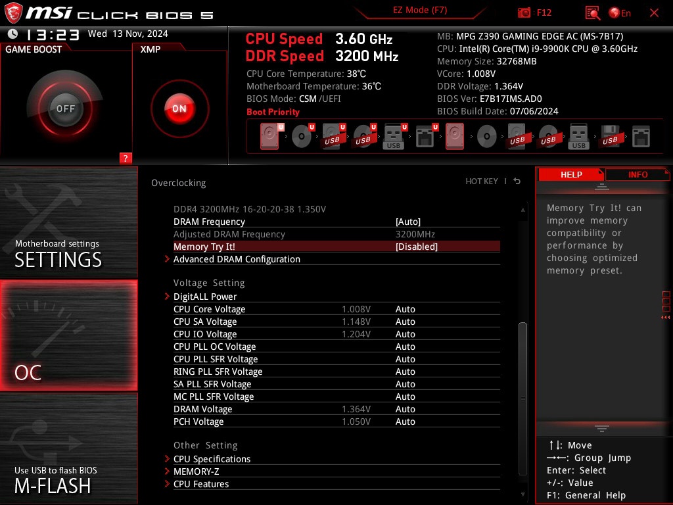Select the first hard disk boot device with U badge
The image size is (673, 505).
pos(271,136)
